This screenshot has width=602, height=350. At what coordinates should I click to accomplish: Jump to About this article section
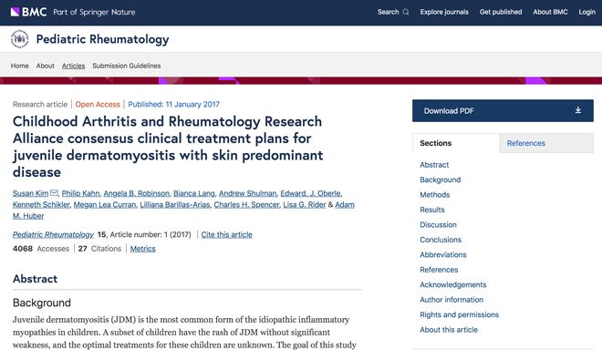point(449,329)
